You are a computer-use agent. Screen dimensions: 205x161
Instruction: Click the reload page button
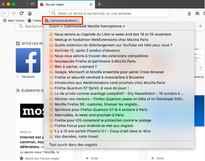pos(21,13)
